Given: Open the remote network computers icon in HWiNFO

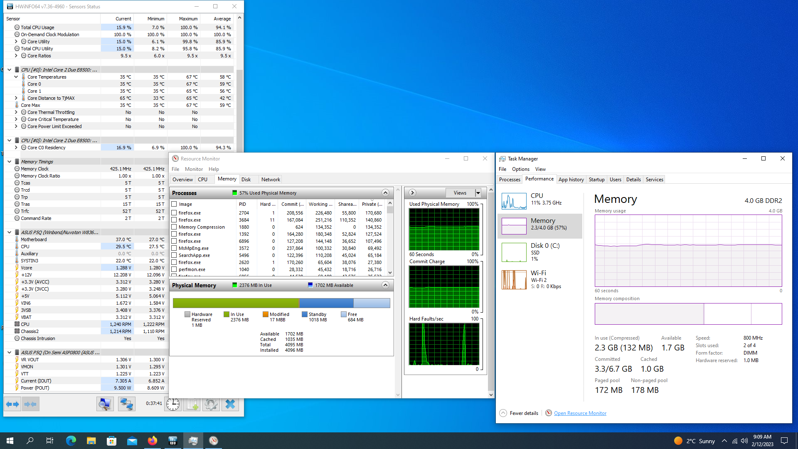Looking at the screenshot, I should [x=126, y=404].
